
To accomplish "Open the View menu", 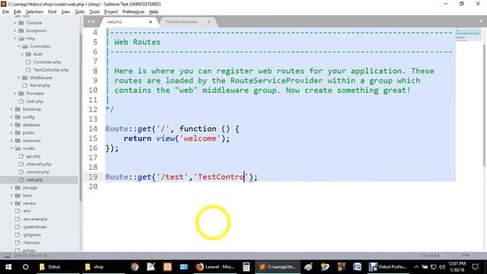I will coord(65,12).
